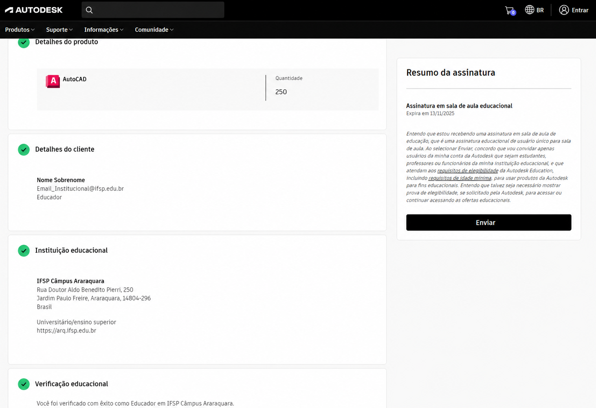The image size is (596, 408).
Task: Click the email Email_Institucional@ifsp.edu.br
Action: (x=80, y=188)
